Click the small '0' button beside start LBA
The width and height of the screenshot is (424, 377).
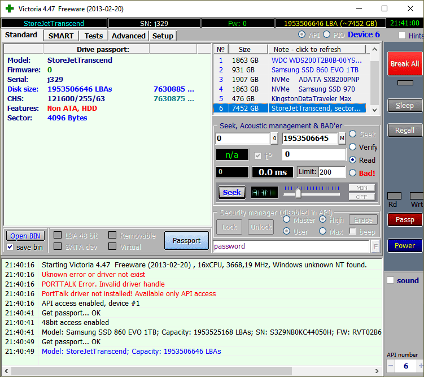click(x=274, y=138)
